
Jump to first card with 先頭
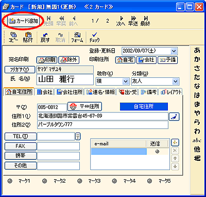[x=48, y=21]
